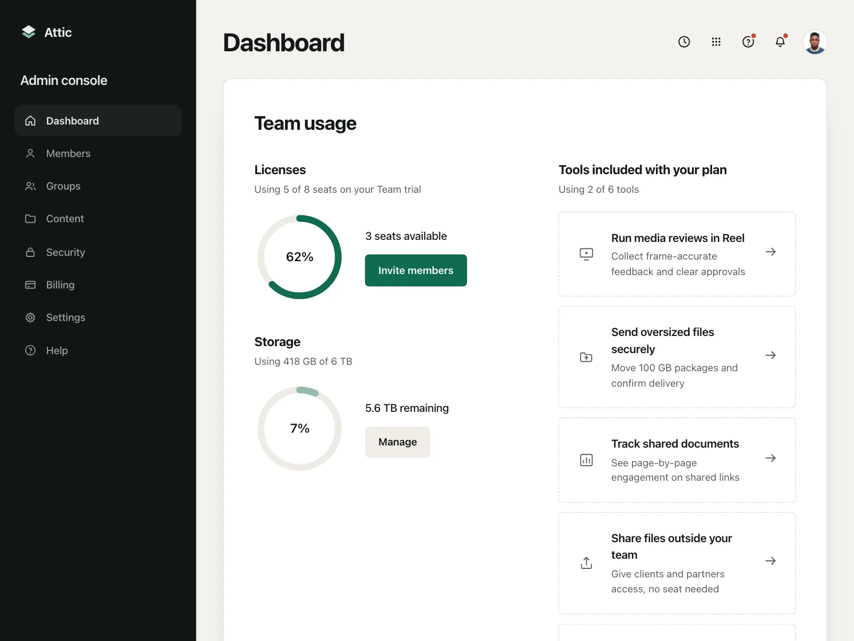Click arrow on Share files outside team card
This screenshot has height=641, width=854.
click(x=770, y=561)
